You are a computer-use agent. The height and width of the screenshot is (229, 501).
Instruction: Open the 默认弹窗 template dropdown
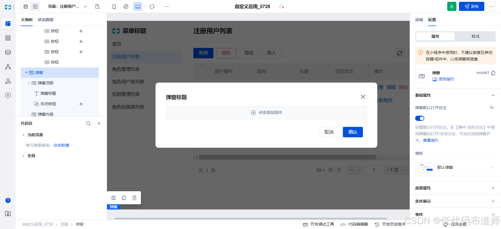(x=455, y=168)
